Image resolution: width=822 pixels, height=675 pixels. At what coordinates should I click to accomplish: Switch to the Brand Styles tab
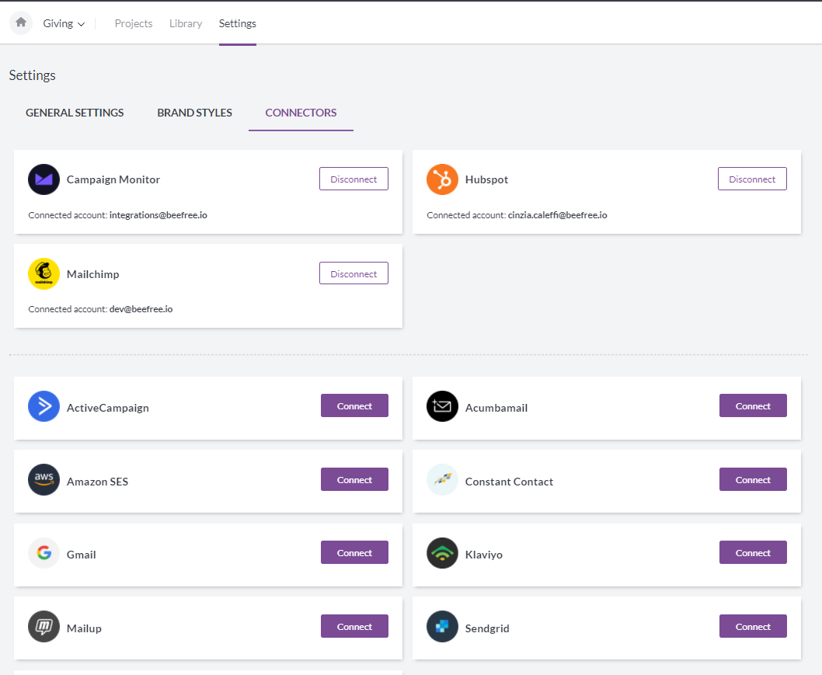pos(194,113)
